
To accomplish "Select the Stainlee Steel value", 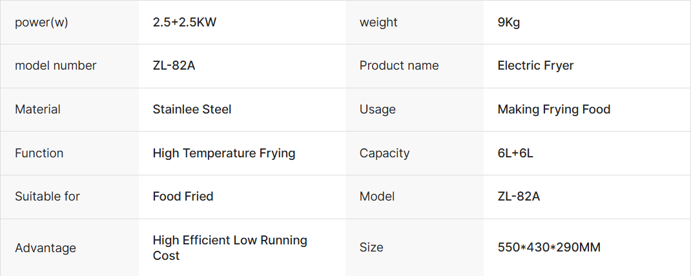I will (192, 110).
